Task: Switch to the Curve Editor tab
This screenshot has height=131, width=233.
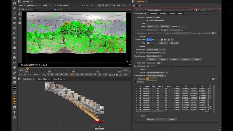Action: (x=42, y=79)
